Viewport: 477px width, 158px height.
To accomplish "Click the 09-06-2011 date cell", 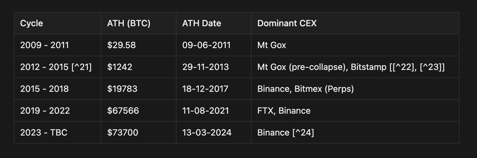I will click(x=206, y=45).
